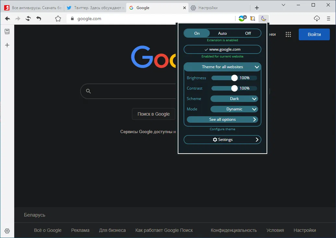Switch Dark Reader to On

[197, 33]
